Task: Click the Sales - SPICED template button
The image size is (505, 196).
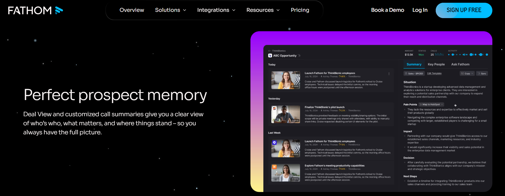Action: coord(414,73)
